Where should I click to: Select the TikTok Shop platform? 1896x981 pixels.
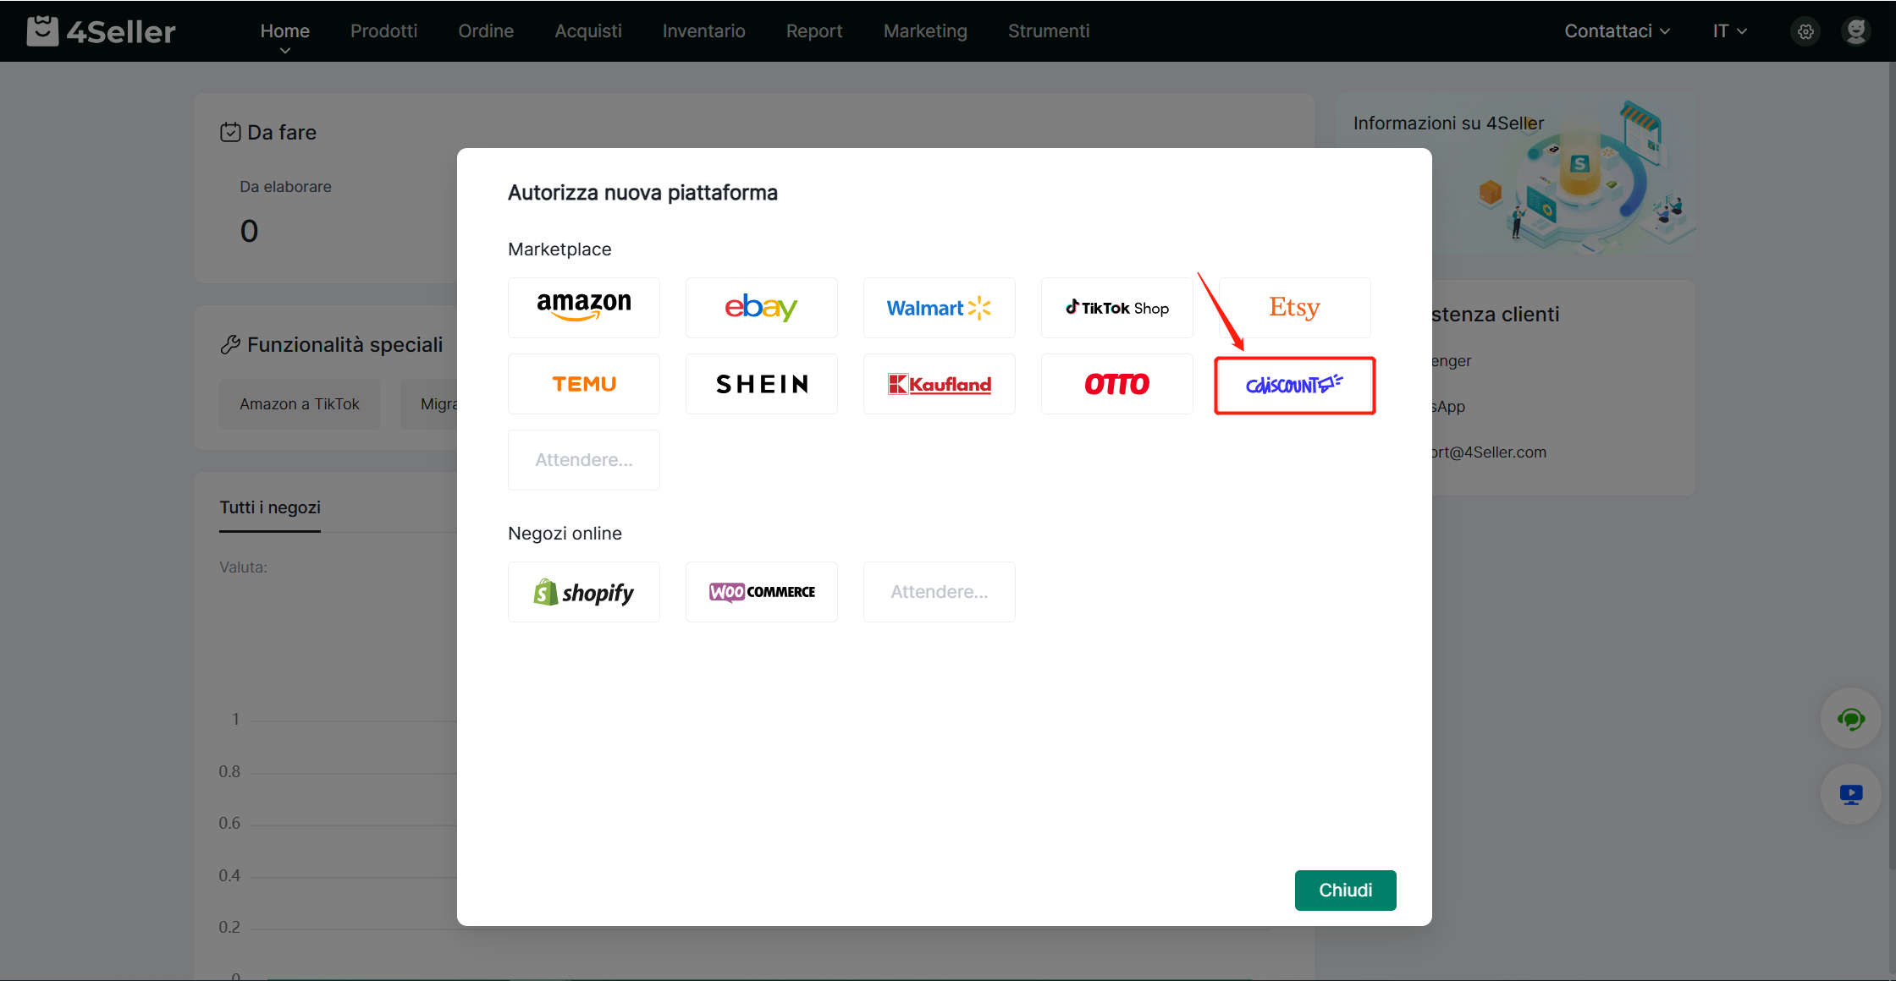pyautogui.click(x=1116, y=308)
